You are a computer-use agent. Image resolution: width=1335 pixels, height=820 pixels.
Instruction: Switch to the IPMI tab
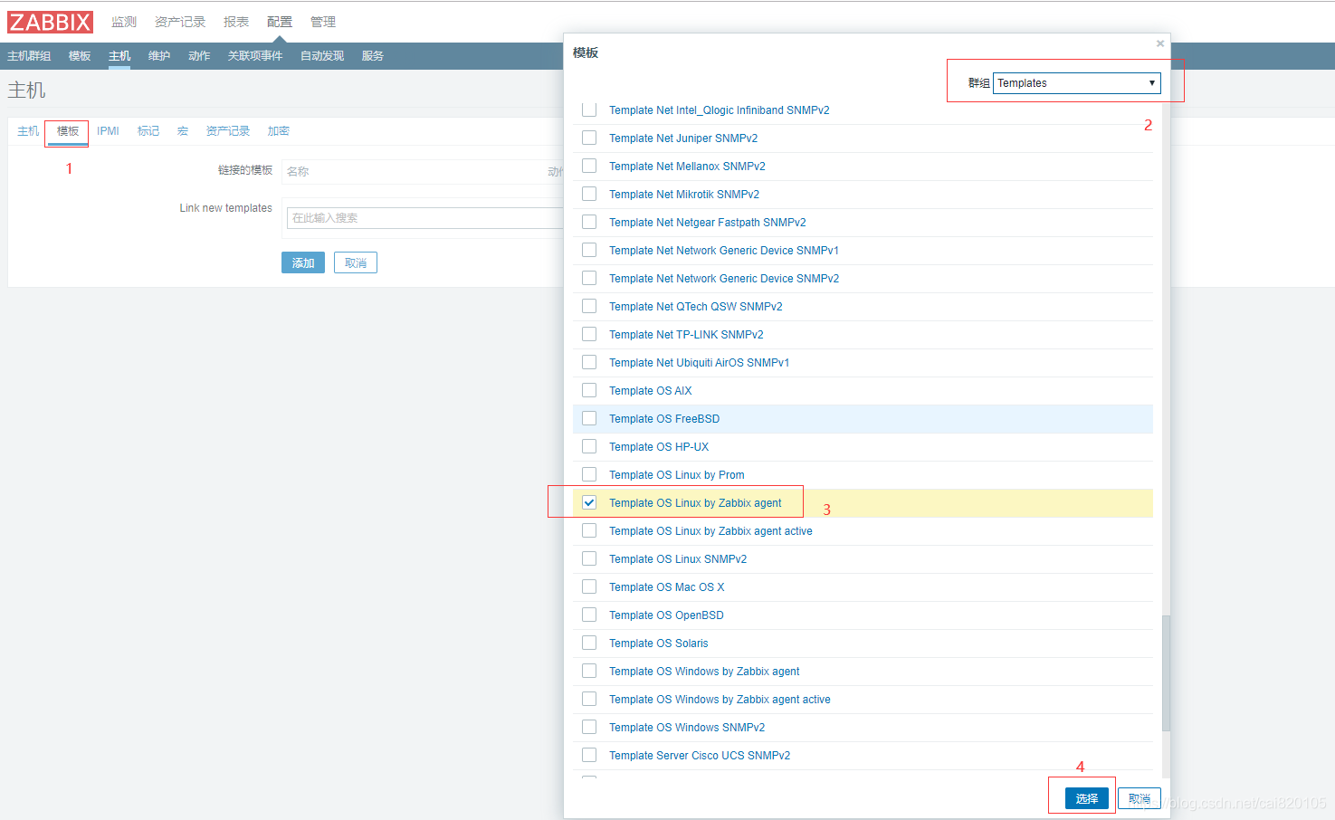pyautogui.click(x=108, y=131)
